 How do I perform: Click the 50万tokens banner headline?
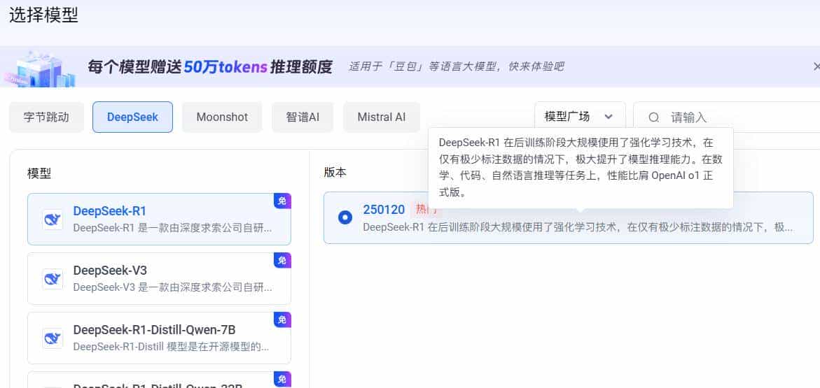tap(209, 67)
